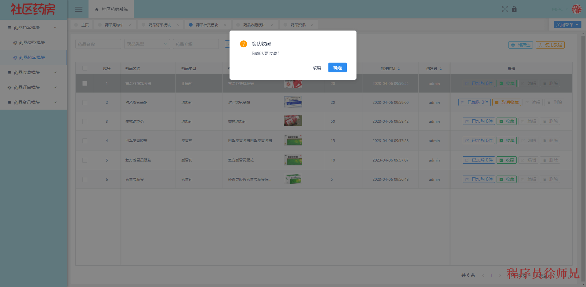The image size is (586, 287).
Task: Click the sort arrows on 创建时间 column
Action: pyautogui.click(x=399, y=69)
